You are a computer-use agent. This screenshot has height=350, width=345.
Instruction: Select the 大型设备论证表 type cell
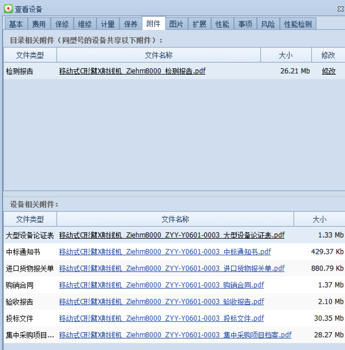30,235
